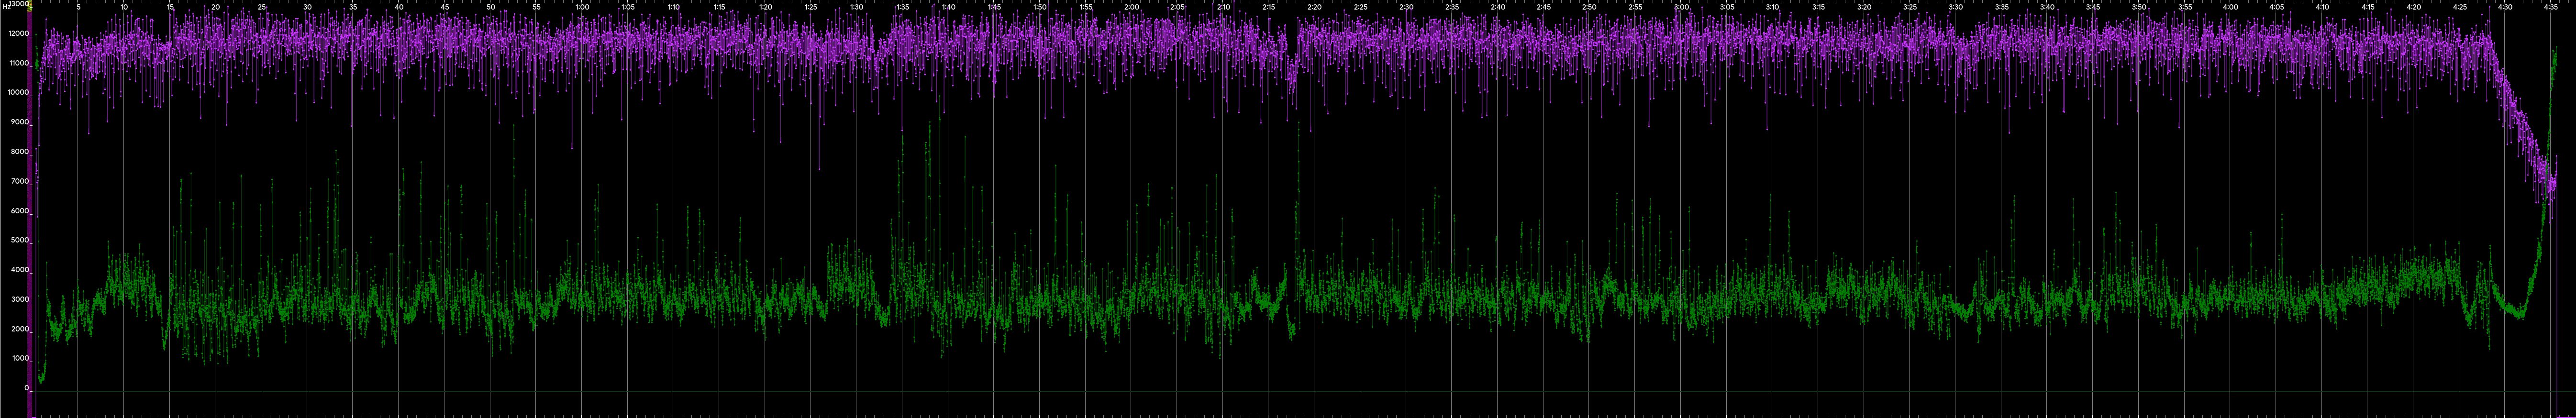The image size is (2576, 418).
Task: Select the 3000 frequency axis value
Action: (19, 299)
